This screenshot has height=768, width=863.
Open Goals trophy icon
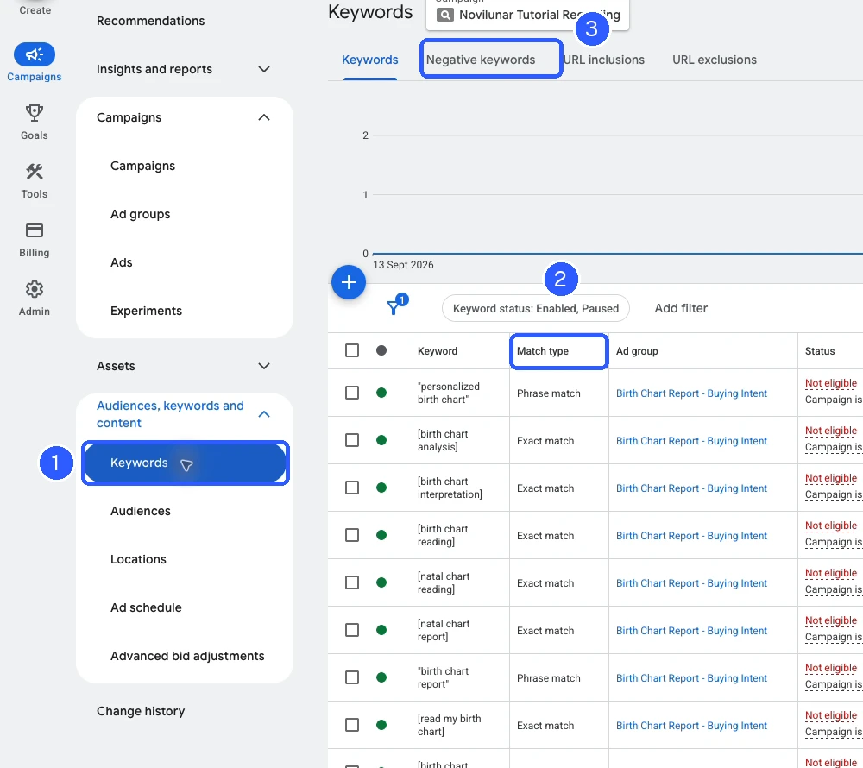[x=35, y=113]
